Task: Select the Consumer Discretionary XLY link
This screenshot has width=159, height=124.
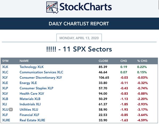Action: coord(41,78)
